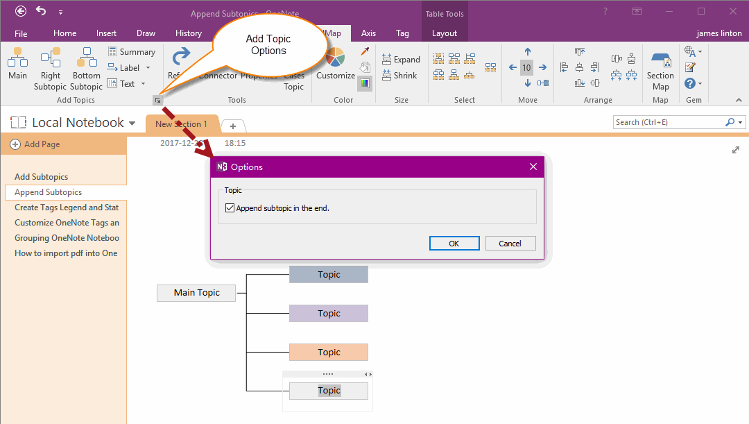Open the Table Tools Layout tab
The width and height of the screenshot is (749, 424).
click(445, 33)
